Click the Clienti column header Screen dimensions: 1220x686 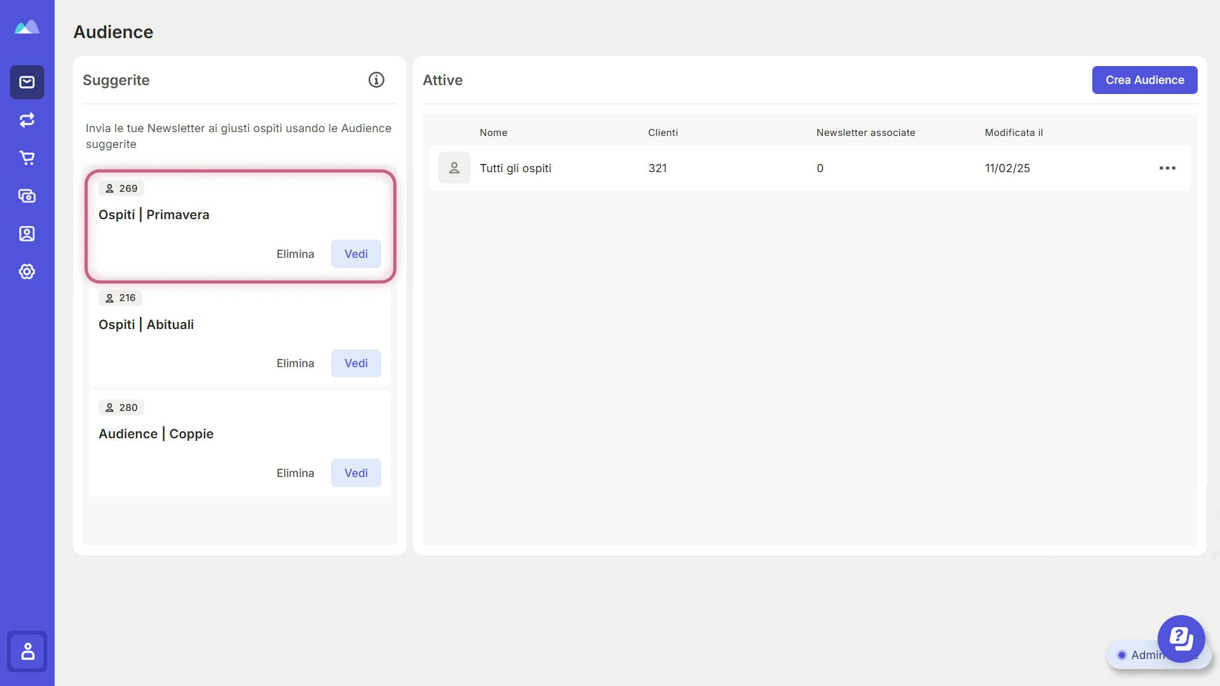[x=663, y=133]
